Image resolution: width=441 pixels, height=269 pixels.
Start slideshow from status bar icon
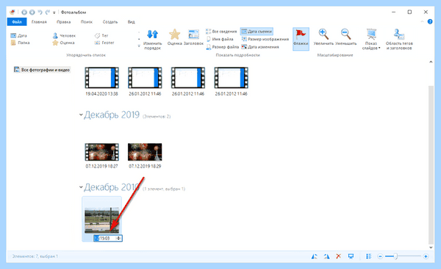point(351,257)
